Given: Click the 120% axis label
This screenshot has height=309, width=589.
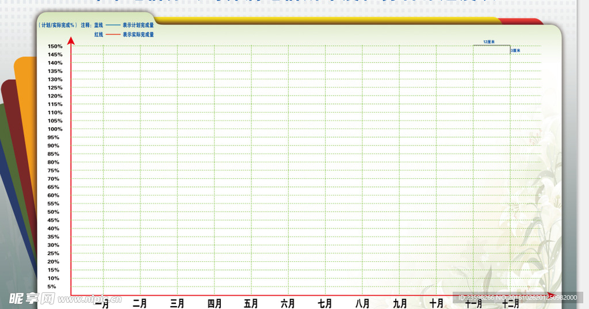Looking at the screenshot, I should [55, 96].
